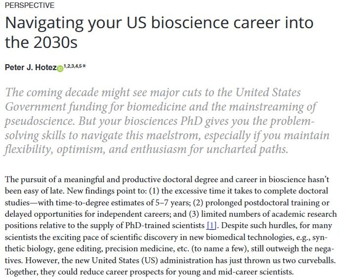Open the author's ORCID iD icon
Screen dimensions: 339x279
tap(60, 68)
